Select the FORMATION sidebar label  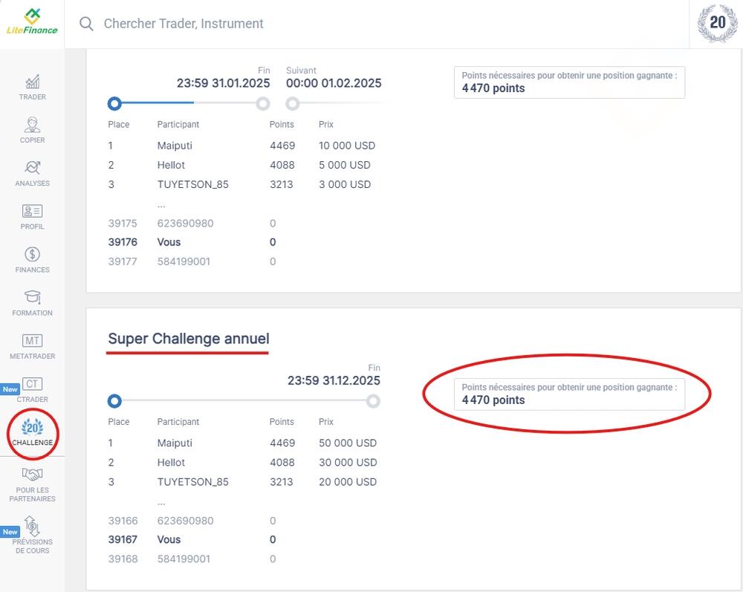coord(32,313)
